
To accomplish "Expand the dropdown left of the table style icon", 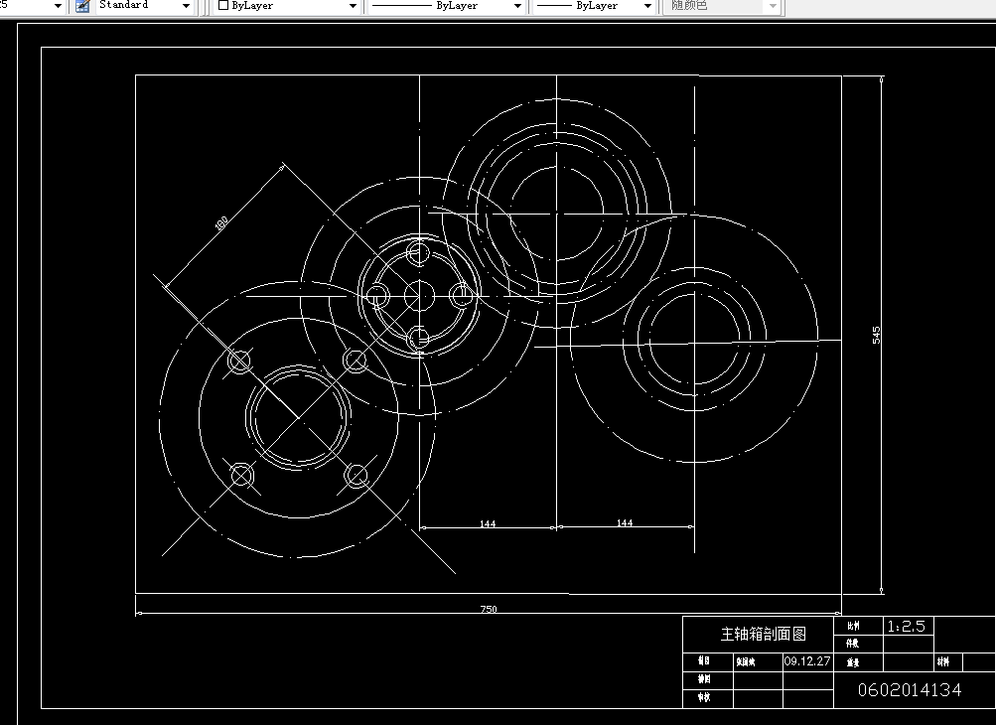I will 58,6.
